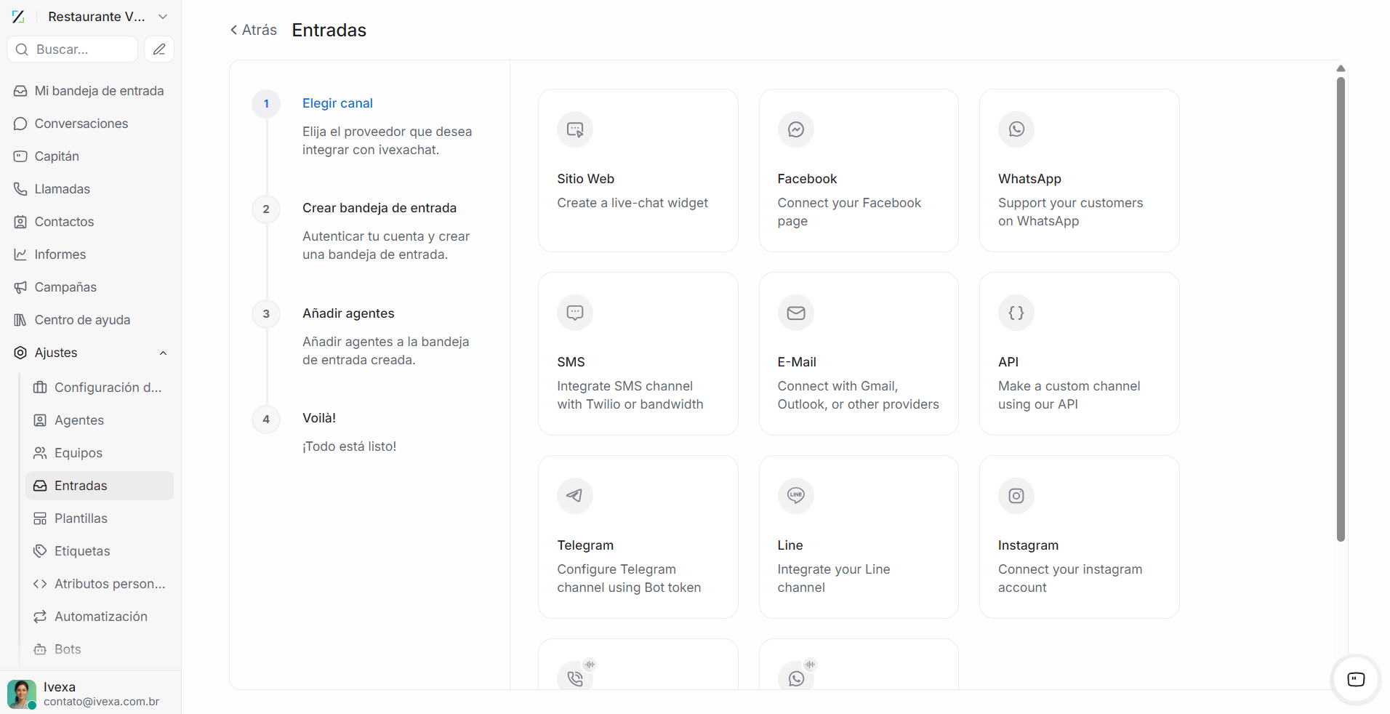The width and height of the screenshot is (1390, 714).
Task: Click the Instagram card title
Action: pyautogui.click(x=1028, y=545)
